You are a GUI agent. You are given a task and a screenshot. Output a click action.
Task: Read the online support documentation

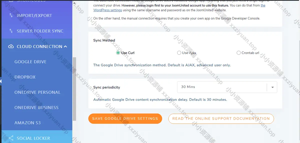tap(221, 118)
